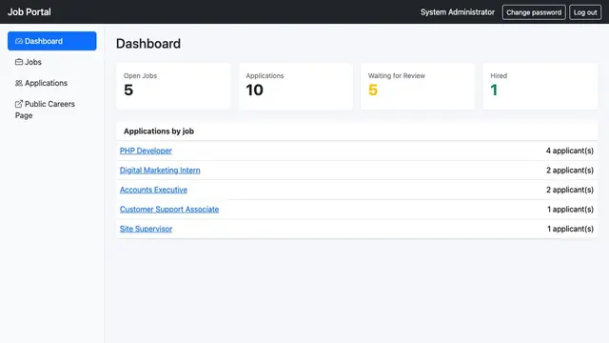Click the Waiting for Review label
Viewport: 609px width, 343px height.
pyautogui.click(x=397, y=76)
